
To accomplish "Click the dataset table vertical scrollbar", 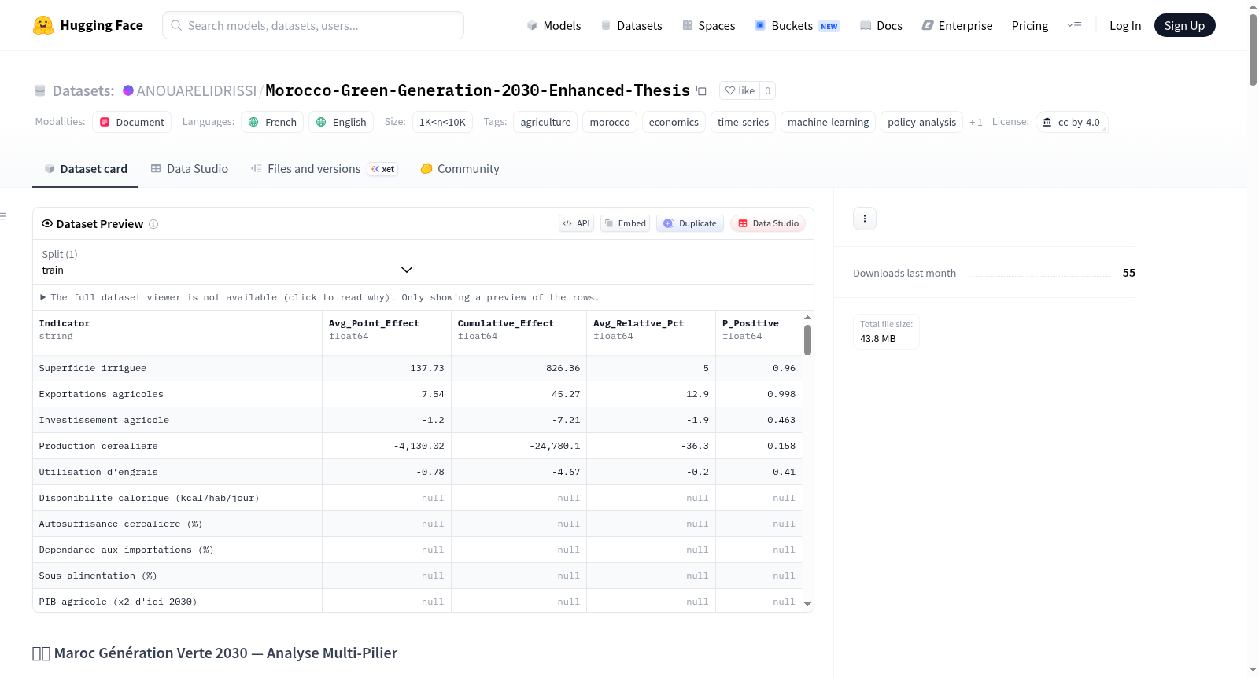I will click(807, 340).
